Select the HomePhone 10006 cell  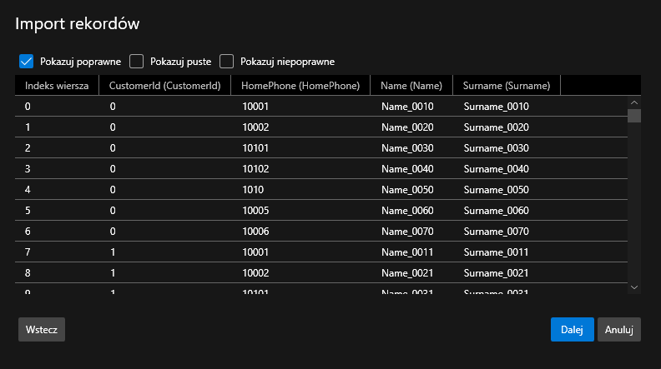coord(255,231)
